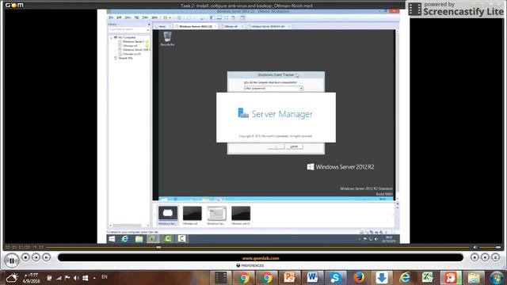Screen dimensions: 507x285
Task: Select the Windows Server 2008 dialog thumbnail
Action: 216,214
